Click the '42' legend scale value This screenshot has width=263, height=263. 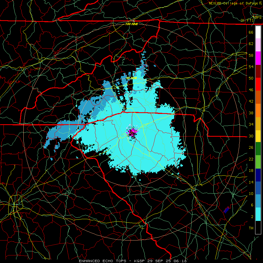pos(251,101)
